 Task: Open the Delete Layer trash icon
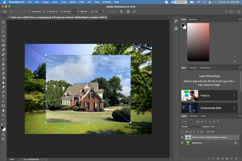click(x=236, y=158)
